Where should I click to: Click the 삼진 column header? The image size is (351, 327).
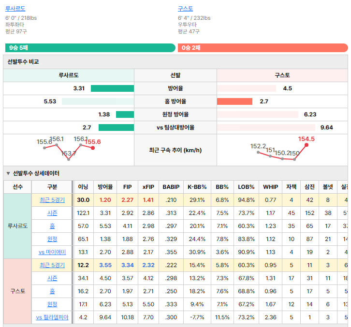tap(309, 187)
